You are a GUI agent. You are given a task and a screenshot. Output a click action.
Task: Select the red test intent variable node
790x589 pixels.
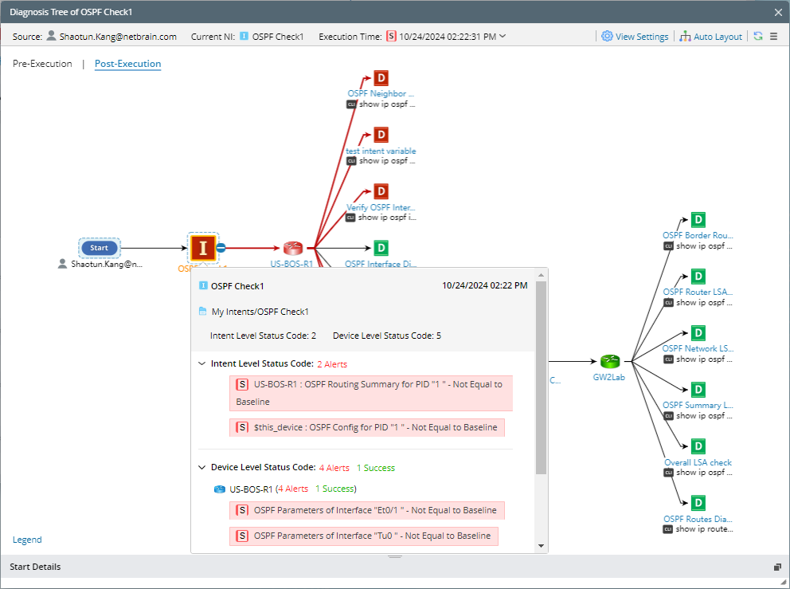tap(381, 135)
